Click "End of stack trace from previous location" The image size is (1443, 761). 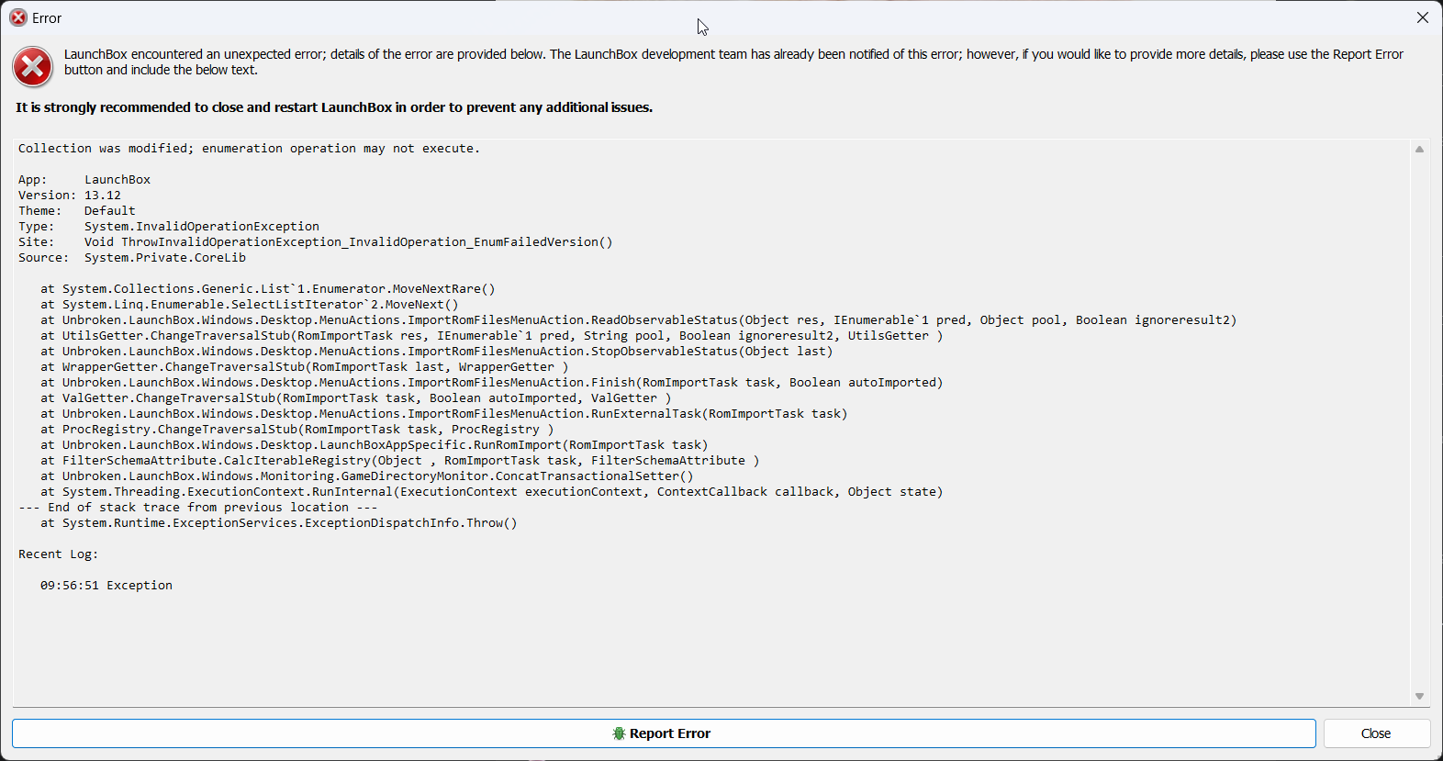coord(198,508)
